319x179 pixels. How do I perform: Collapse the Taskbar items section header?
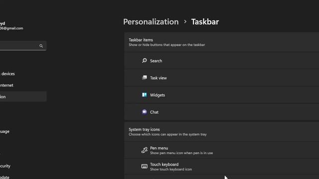(x=221, y=42)
